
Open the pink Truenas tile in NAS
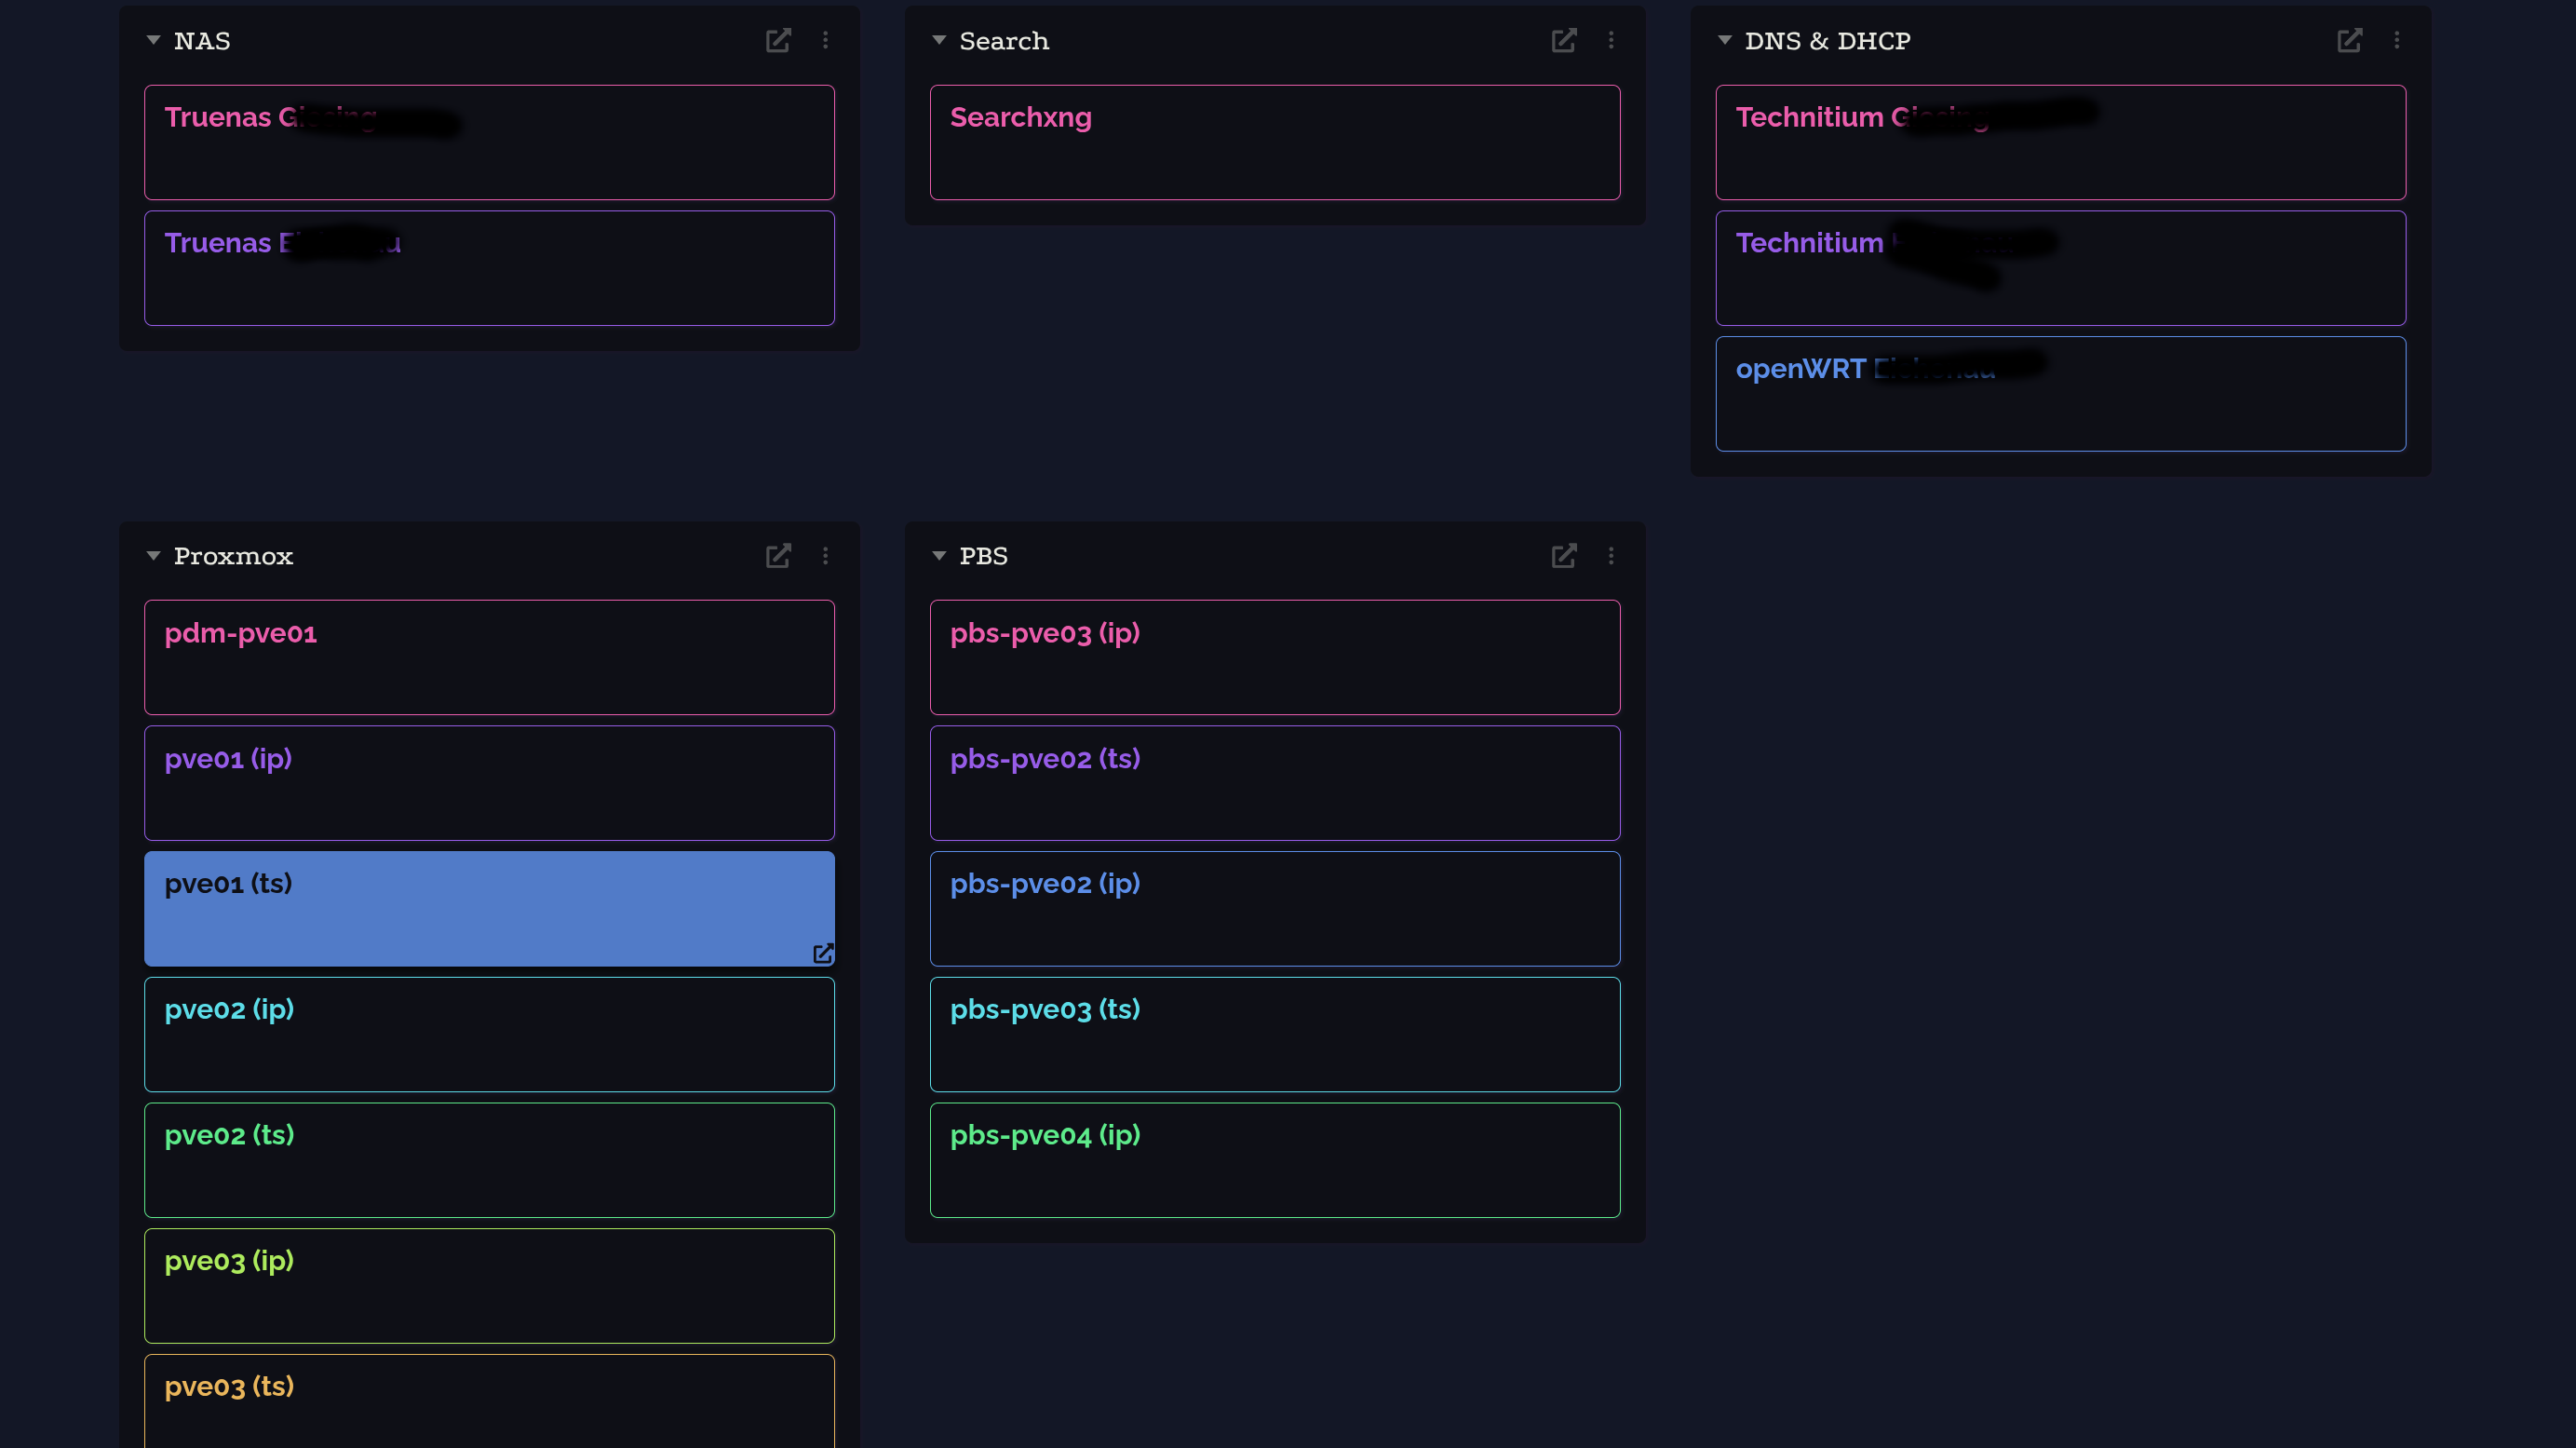[489, 142]
